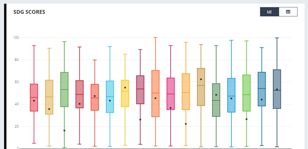
Task: Select the yellow seventh box plot box
Action: coord(125,93)
